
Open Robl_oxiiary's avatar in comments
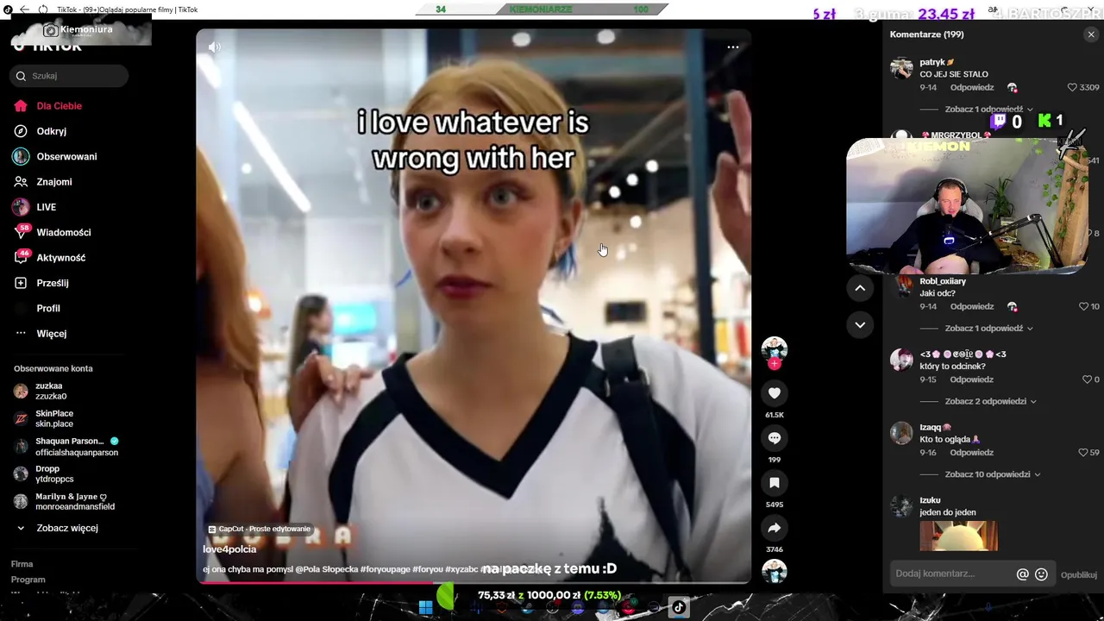[x=901, y=287]
